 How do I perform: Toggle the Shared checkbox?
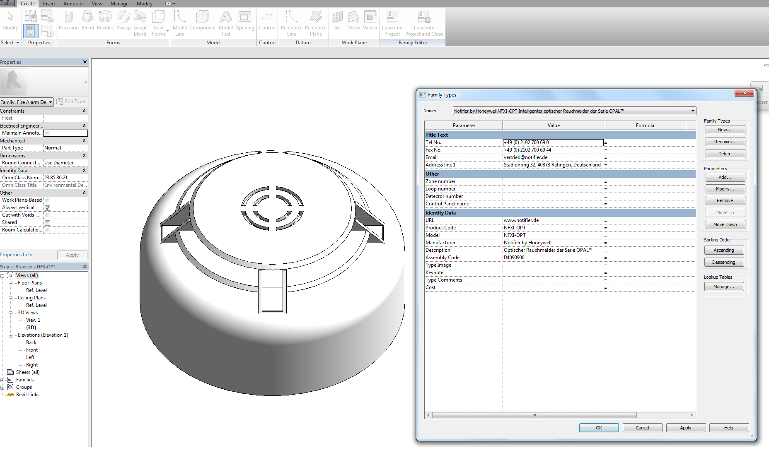[48, 223]
